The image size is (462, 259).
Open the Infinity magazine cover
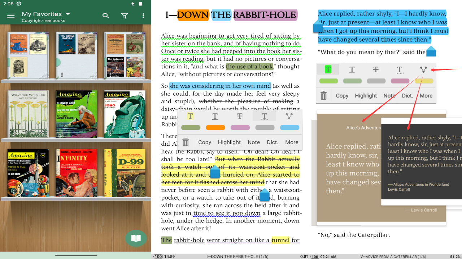76,173
